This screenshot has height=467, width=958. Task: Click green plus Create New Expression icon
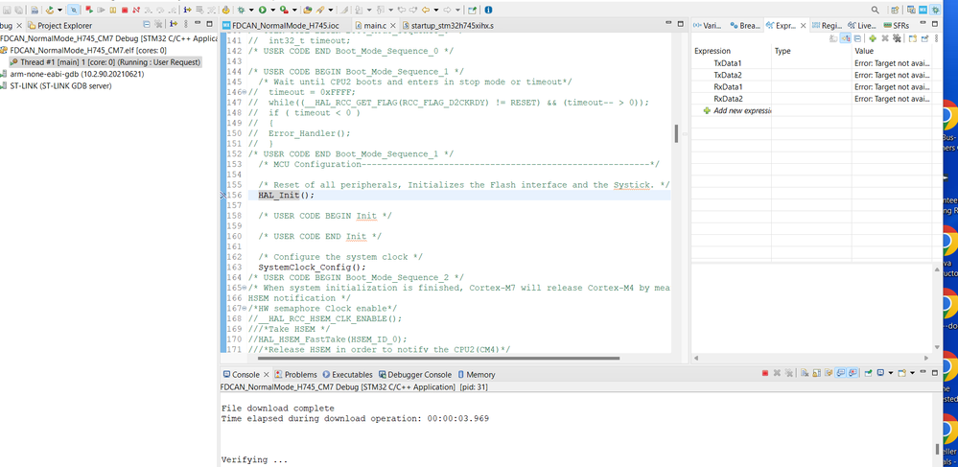873,38
